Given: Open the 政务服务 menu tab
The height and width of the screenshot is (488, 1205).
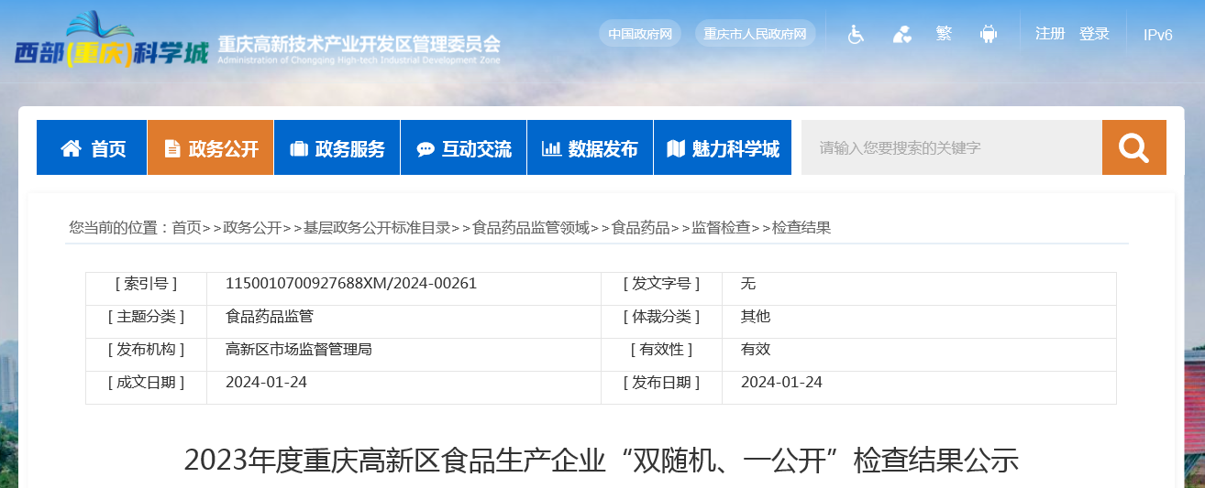Looking at the screenshot, I should point(337,147).
